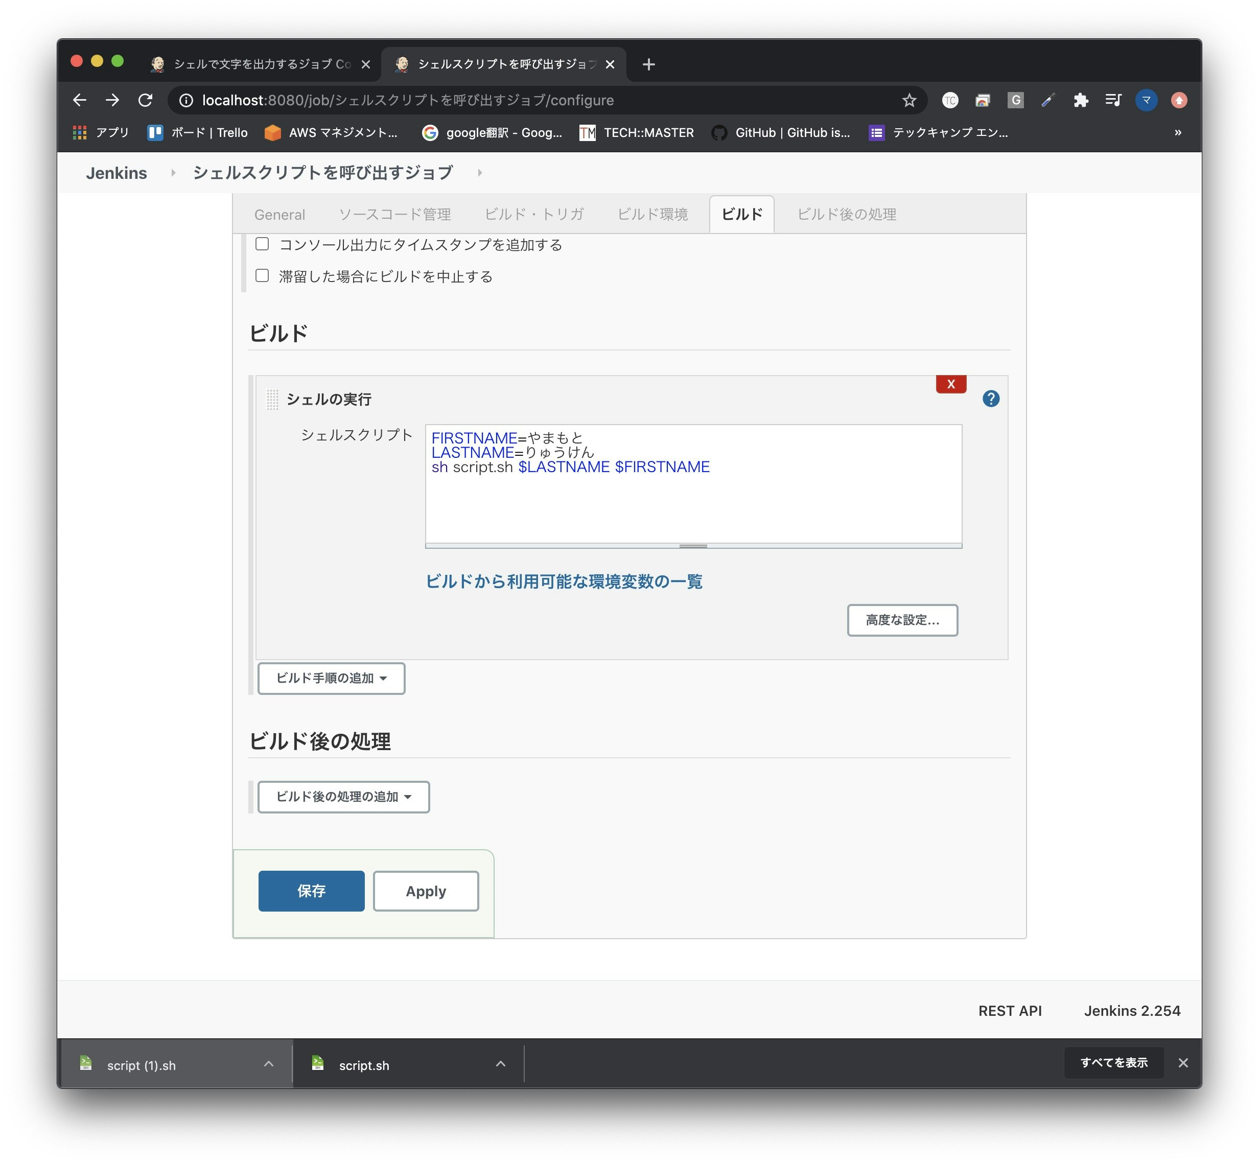This screenshot has width=1259, height=1164.
Task: Reload the page with the refresh icon
Action: (x=146, y=100)
